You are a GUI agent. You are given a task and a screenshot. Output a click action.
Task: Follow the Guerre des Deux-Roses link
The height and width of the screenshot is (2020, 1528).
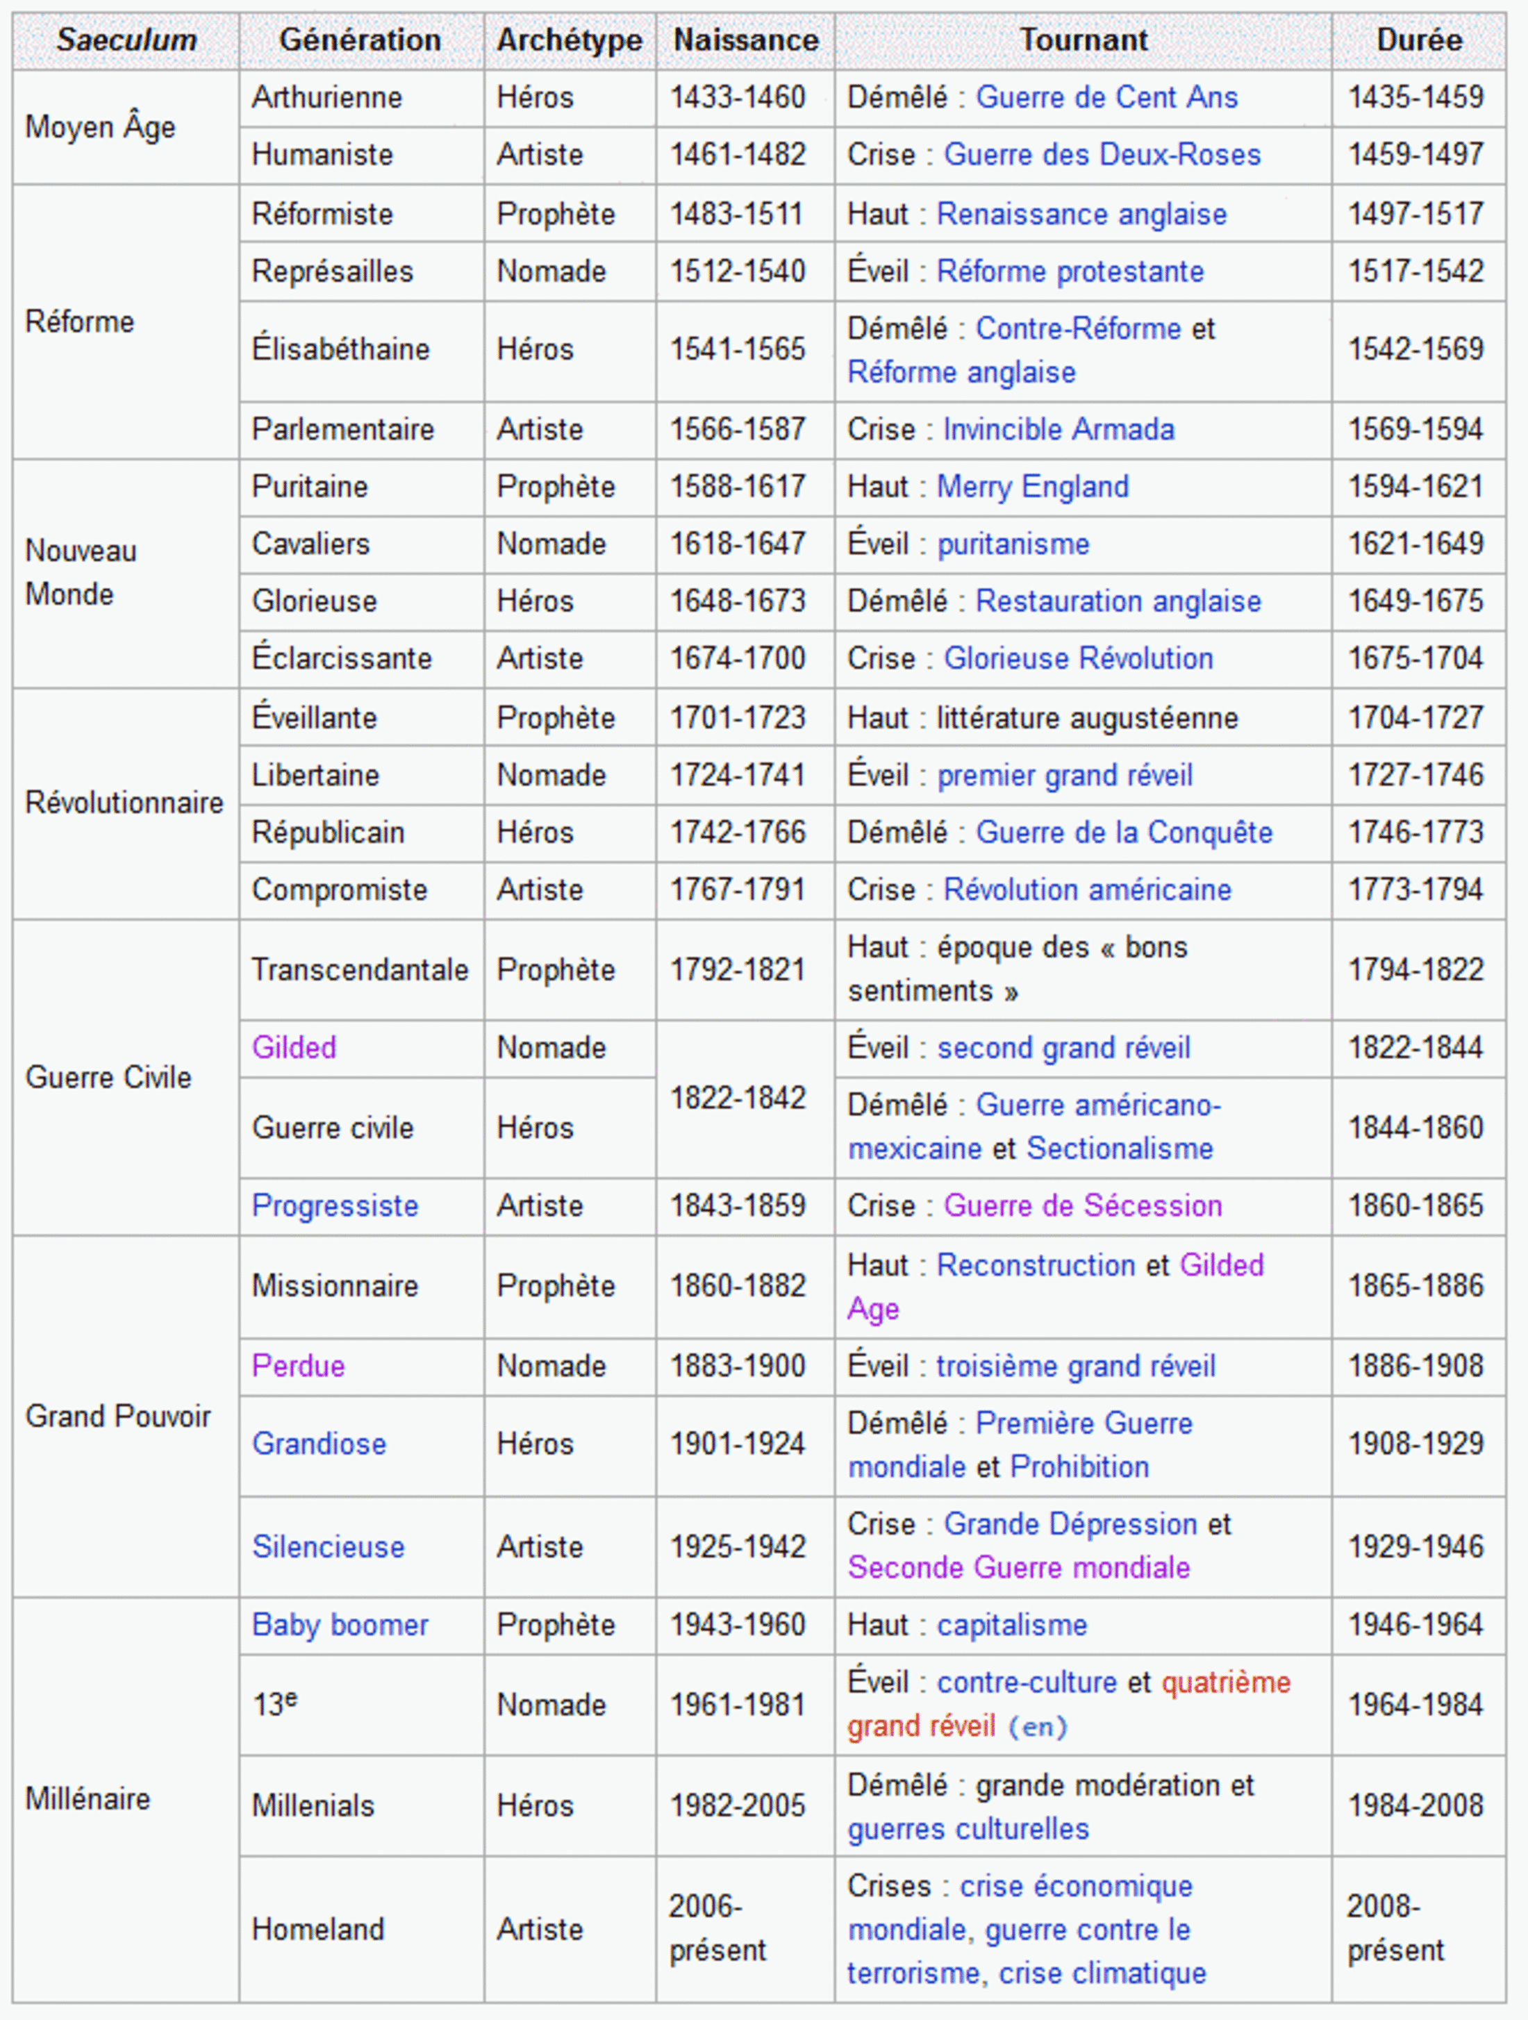pyautogui.click(x=1102, y=154)
